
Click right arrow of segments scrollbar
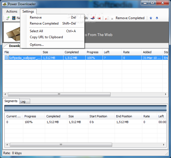(164, 145)
